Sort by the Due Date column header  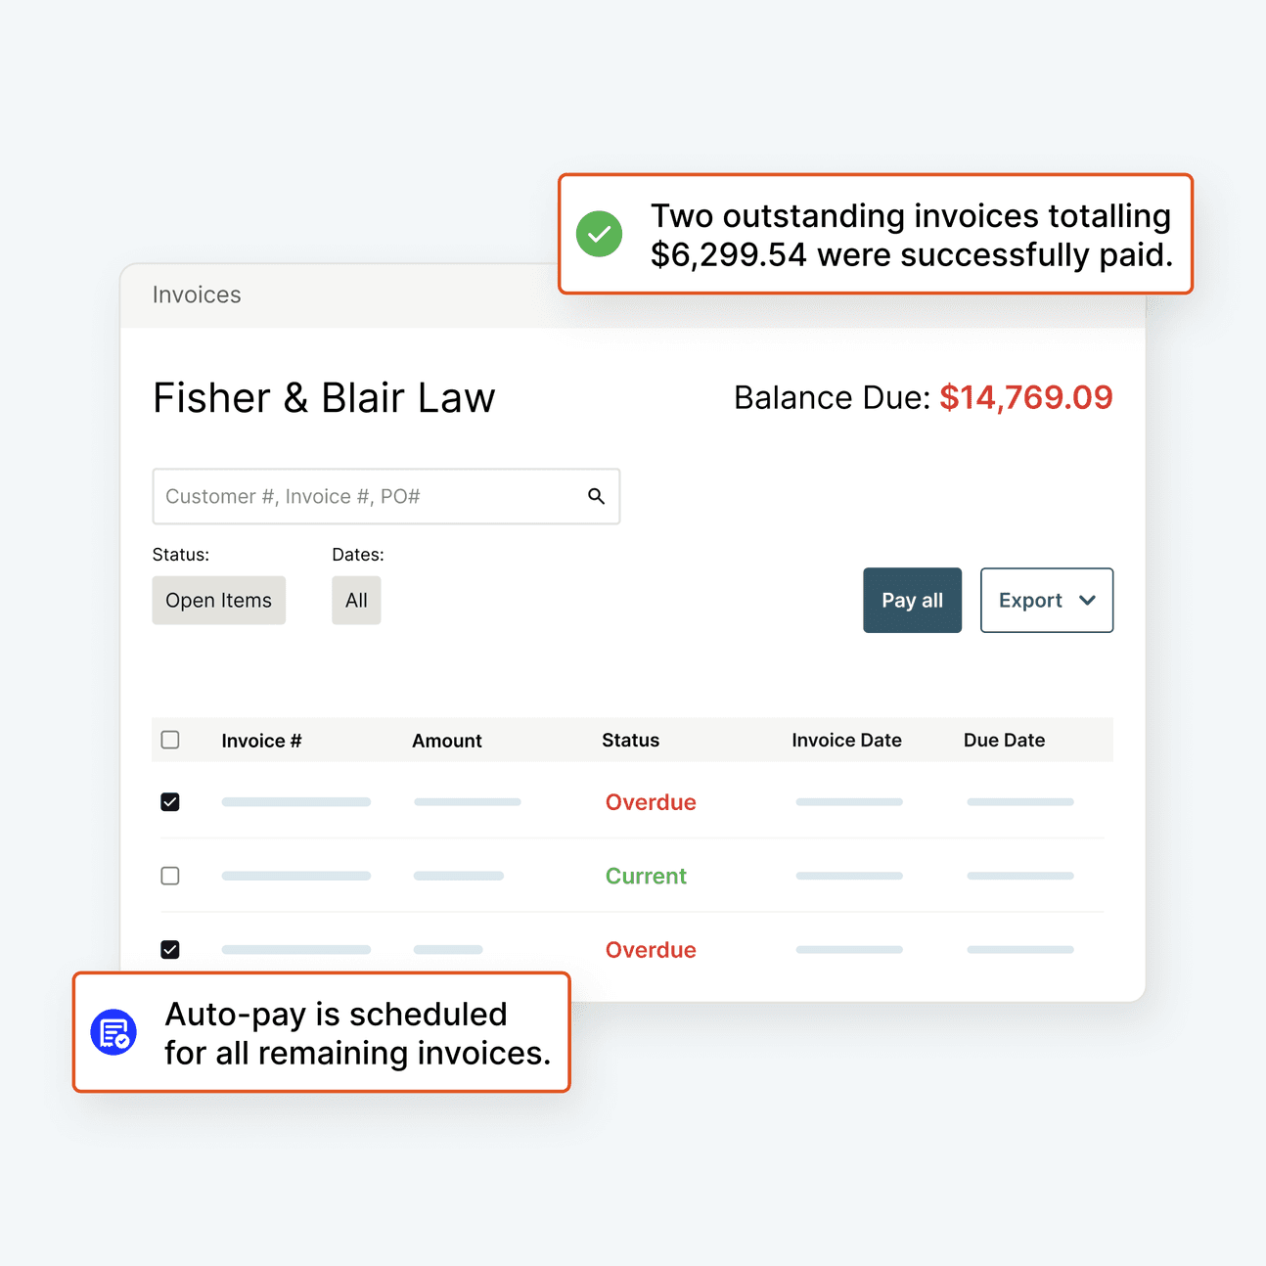[x=1004, y=741]
